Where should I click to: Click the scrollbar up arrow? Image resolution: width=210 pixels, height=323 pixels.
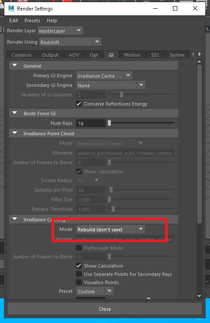199,62
